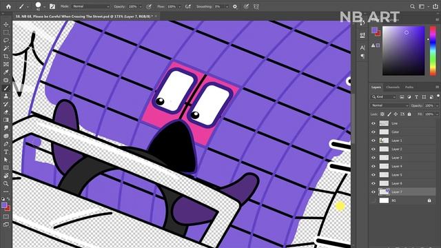Select the Layers tab
The height and width of the screenshot is (248, 441).
pyautogui.click(x=376, y=87)
